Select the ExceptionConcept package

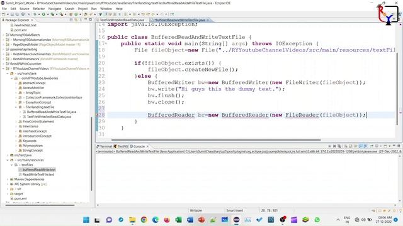(38, 102)
